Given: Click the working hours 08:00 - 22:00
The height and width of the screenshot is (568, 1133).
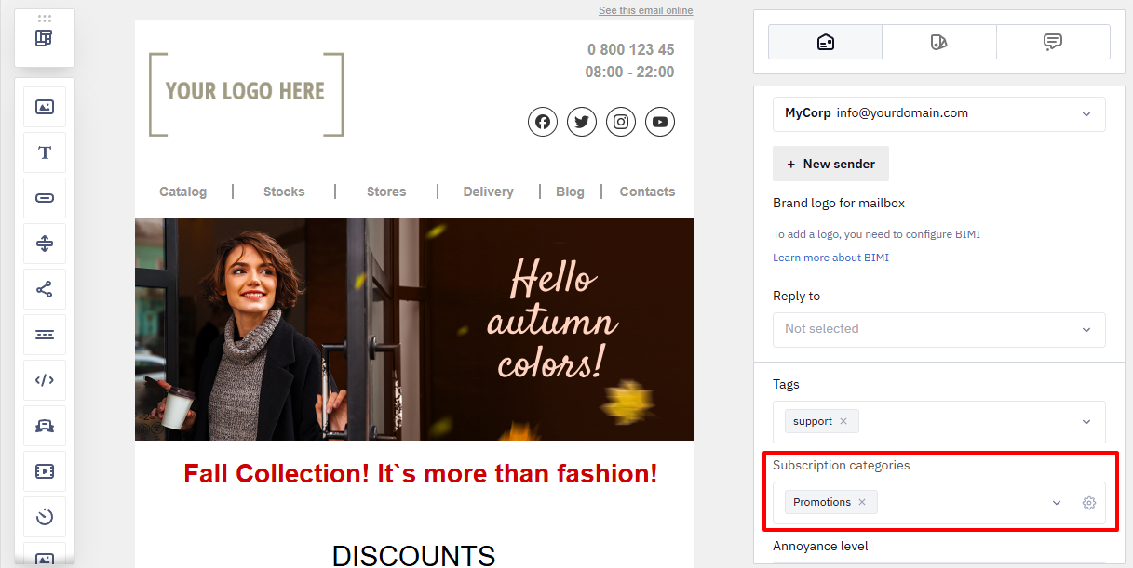Looking at the screenshot, I should pyautogui.click(x=629, y=72).
